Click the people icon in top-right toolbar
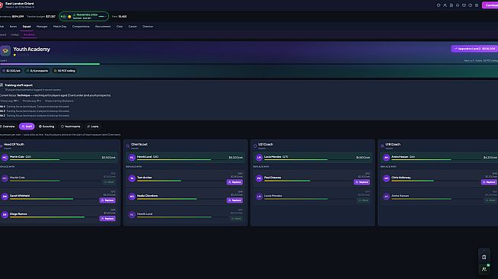Image resolution: width=498 pixels, height=279 pixels. (x=445, y=5)
